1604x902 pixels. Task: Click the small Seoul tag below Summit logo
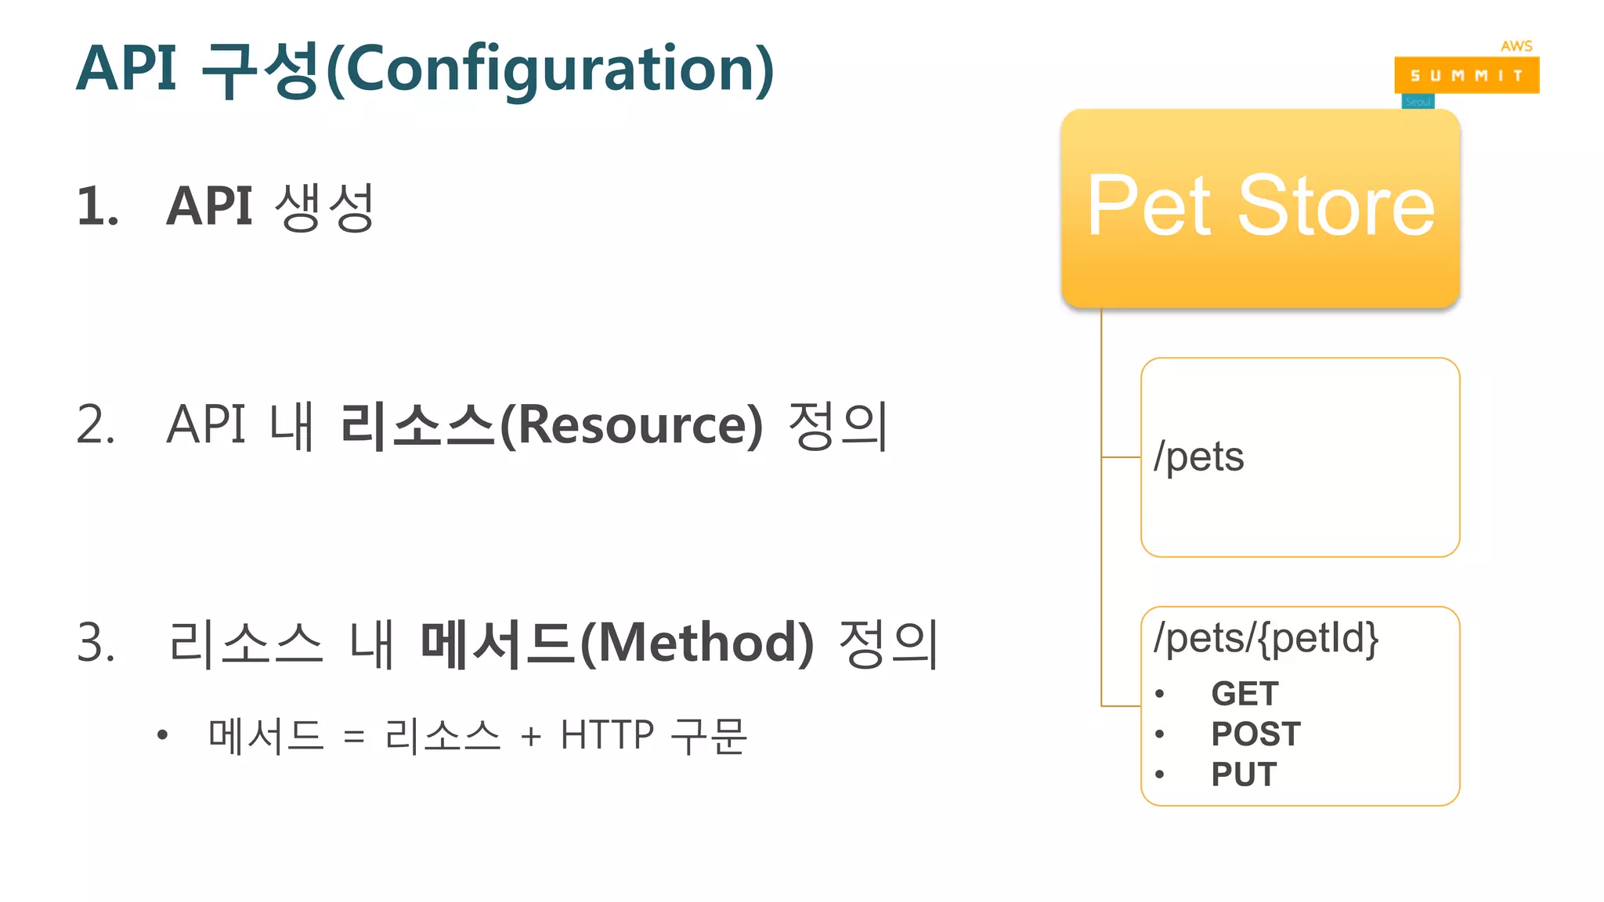(1418, 102)
